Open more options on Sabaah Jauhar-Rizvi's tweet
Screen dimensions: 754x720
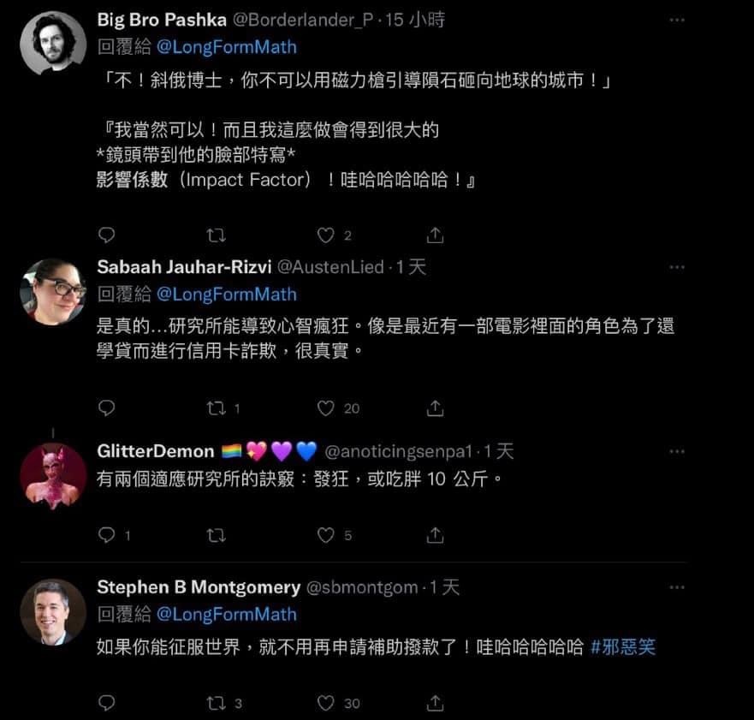click(x=677, y=267)
